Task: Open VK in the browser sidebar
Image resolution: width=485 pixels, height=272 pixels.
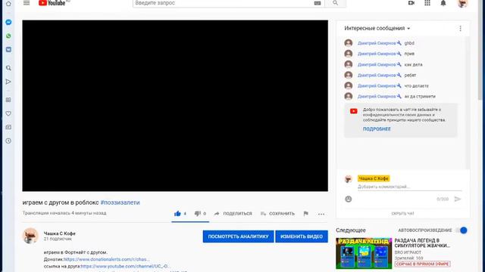Action: click(x=8, y=49)
